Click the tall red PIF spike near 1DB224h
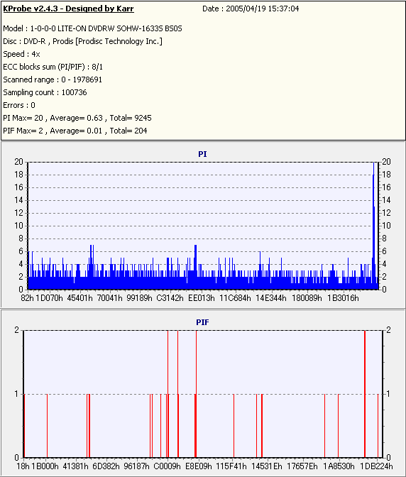This screenshot has width=406, height=477. [365, 394]
